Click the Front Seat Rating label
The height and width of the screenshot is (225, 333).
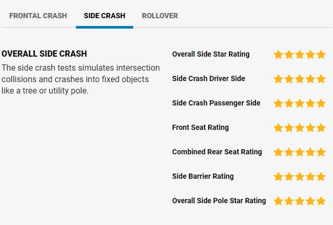(x=200, y=127)
